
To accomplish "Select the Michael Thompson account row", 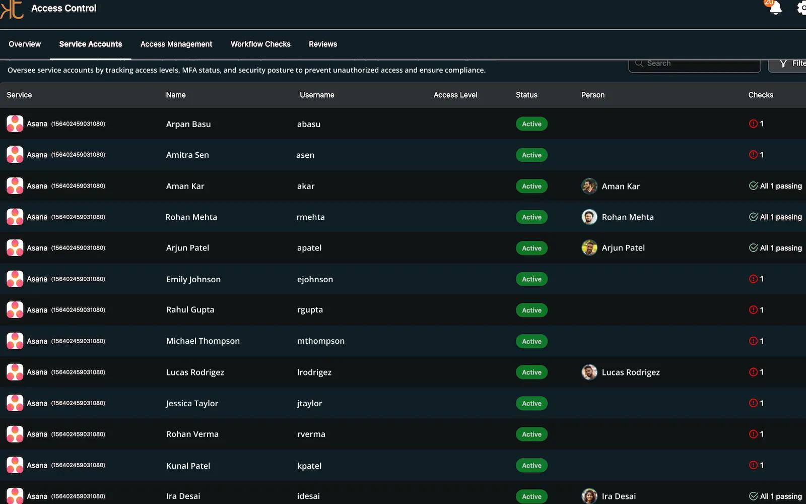I will pyautogui.click(x=203, y=341).
